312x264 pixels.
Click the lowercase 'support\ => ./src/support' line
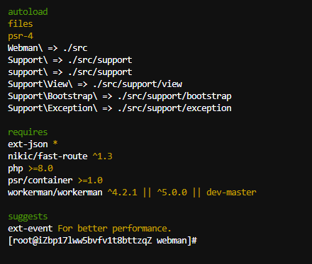click(x=70, y=72)
